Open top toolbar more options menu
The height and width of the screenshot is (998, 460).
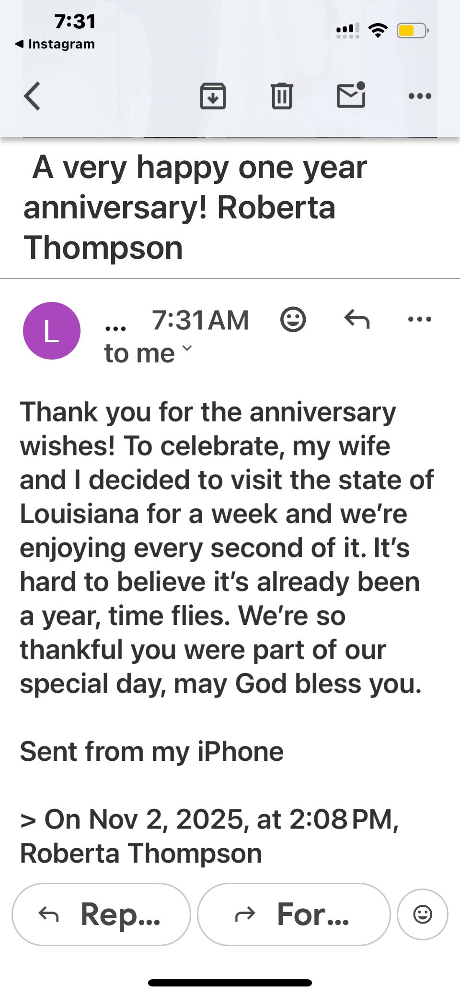420,96
